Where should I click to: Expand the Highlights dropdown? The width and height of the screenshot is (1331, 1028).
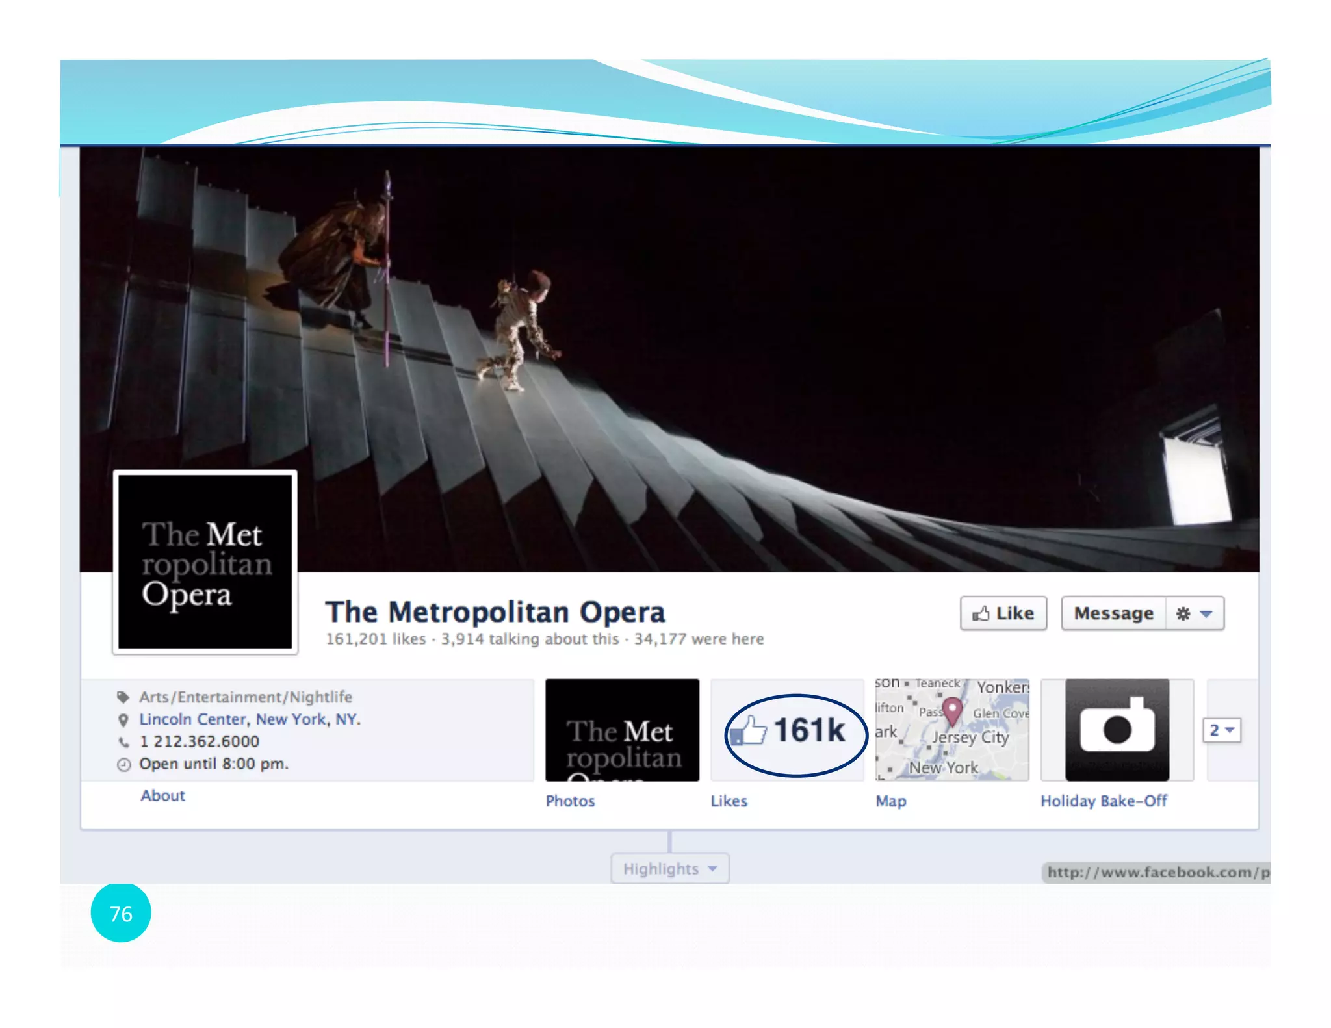point(669,869)
